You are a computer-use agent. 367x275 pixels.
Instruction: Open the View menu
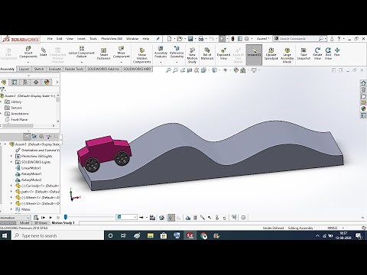pyautogui.click(x=70, y=39)
